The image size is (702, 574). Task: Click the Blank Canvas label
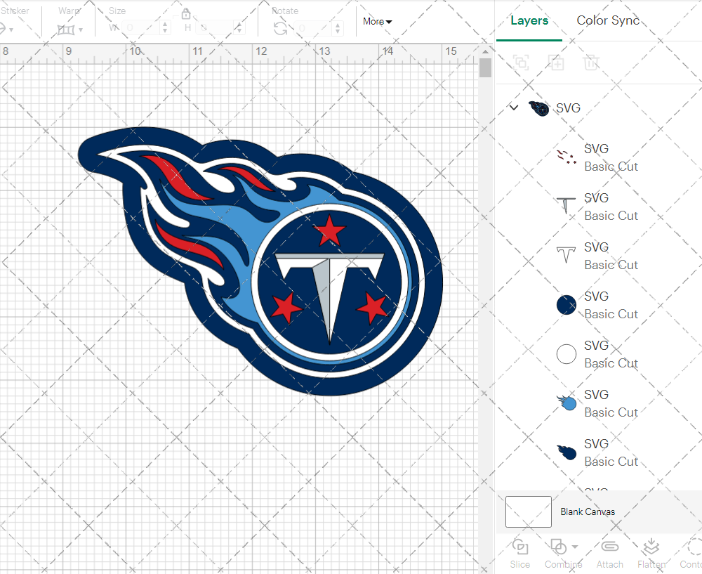pos(588,511)
